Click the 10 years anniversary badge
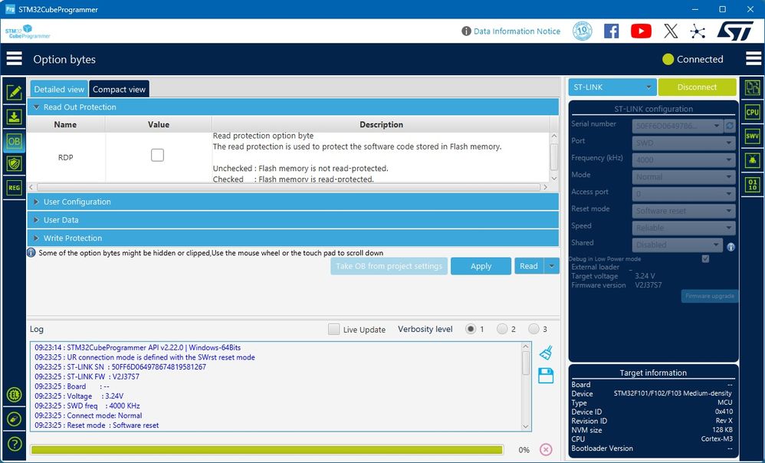Screen dimensions: 765x463 click(582, 31)
